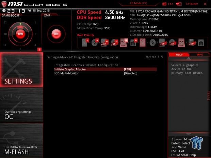Screen dimensions: 211x158
Task: Click the Boot Priority heading
Action: tap(85, 35)
